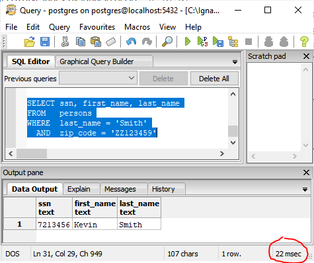314x263 pixels.
Task: Expand the Previous queries combo box
Action: click(x=98, y=78)
